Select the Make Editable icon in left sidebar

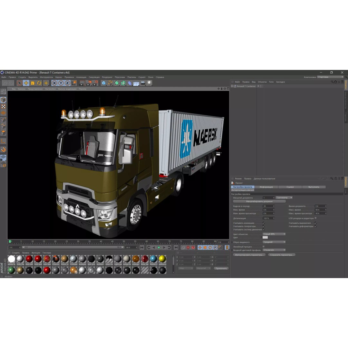[3, 92]
